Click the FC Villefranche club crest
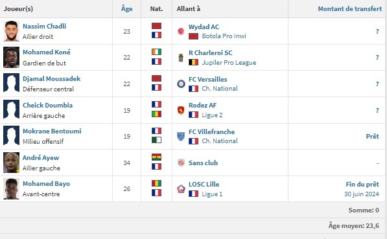Viewport: 387px width, 239px height. pyautogui.click(x=181, y=137)
